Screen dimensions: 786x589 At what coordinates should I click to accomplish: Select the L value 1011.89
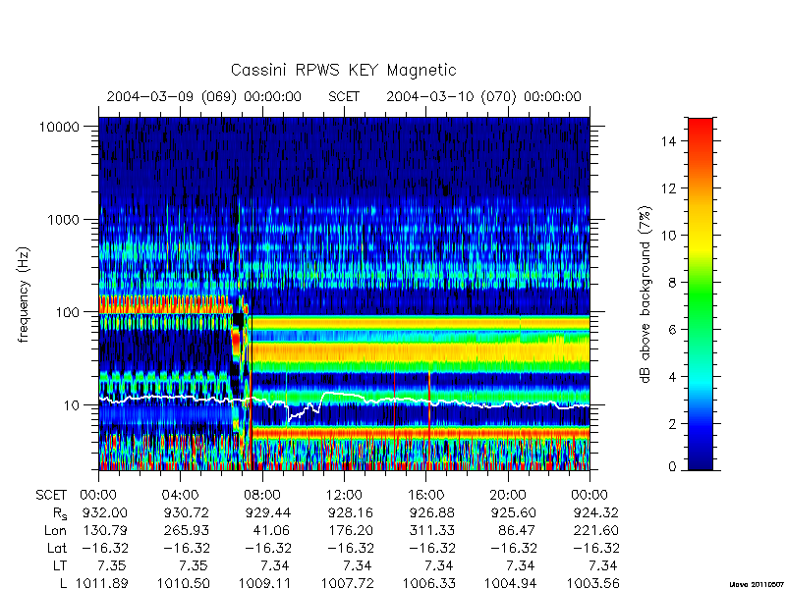click(x=102, y=583)
